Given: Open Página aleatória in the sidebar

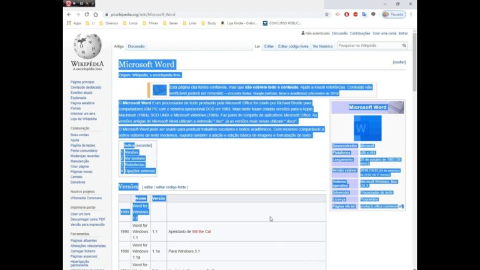Looking at the screenshot, I should 82,103.
